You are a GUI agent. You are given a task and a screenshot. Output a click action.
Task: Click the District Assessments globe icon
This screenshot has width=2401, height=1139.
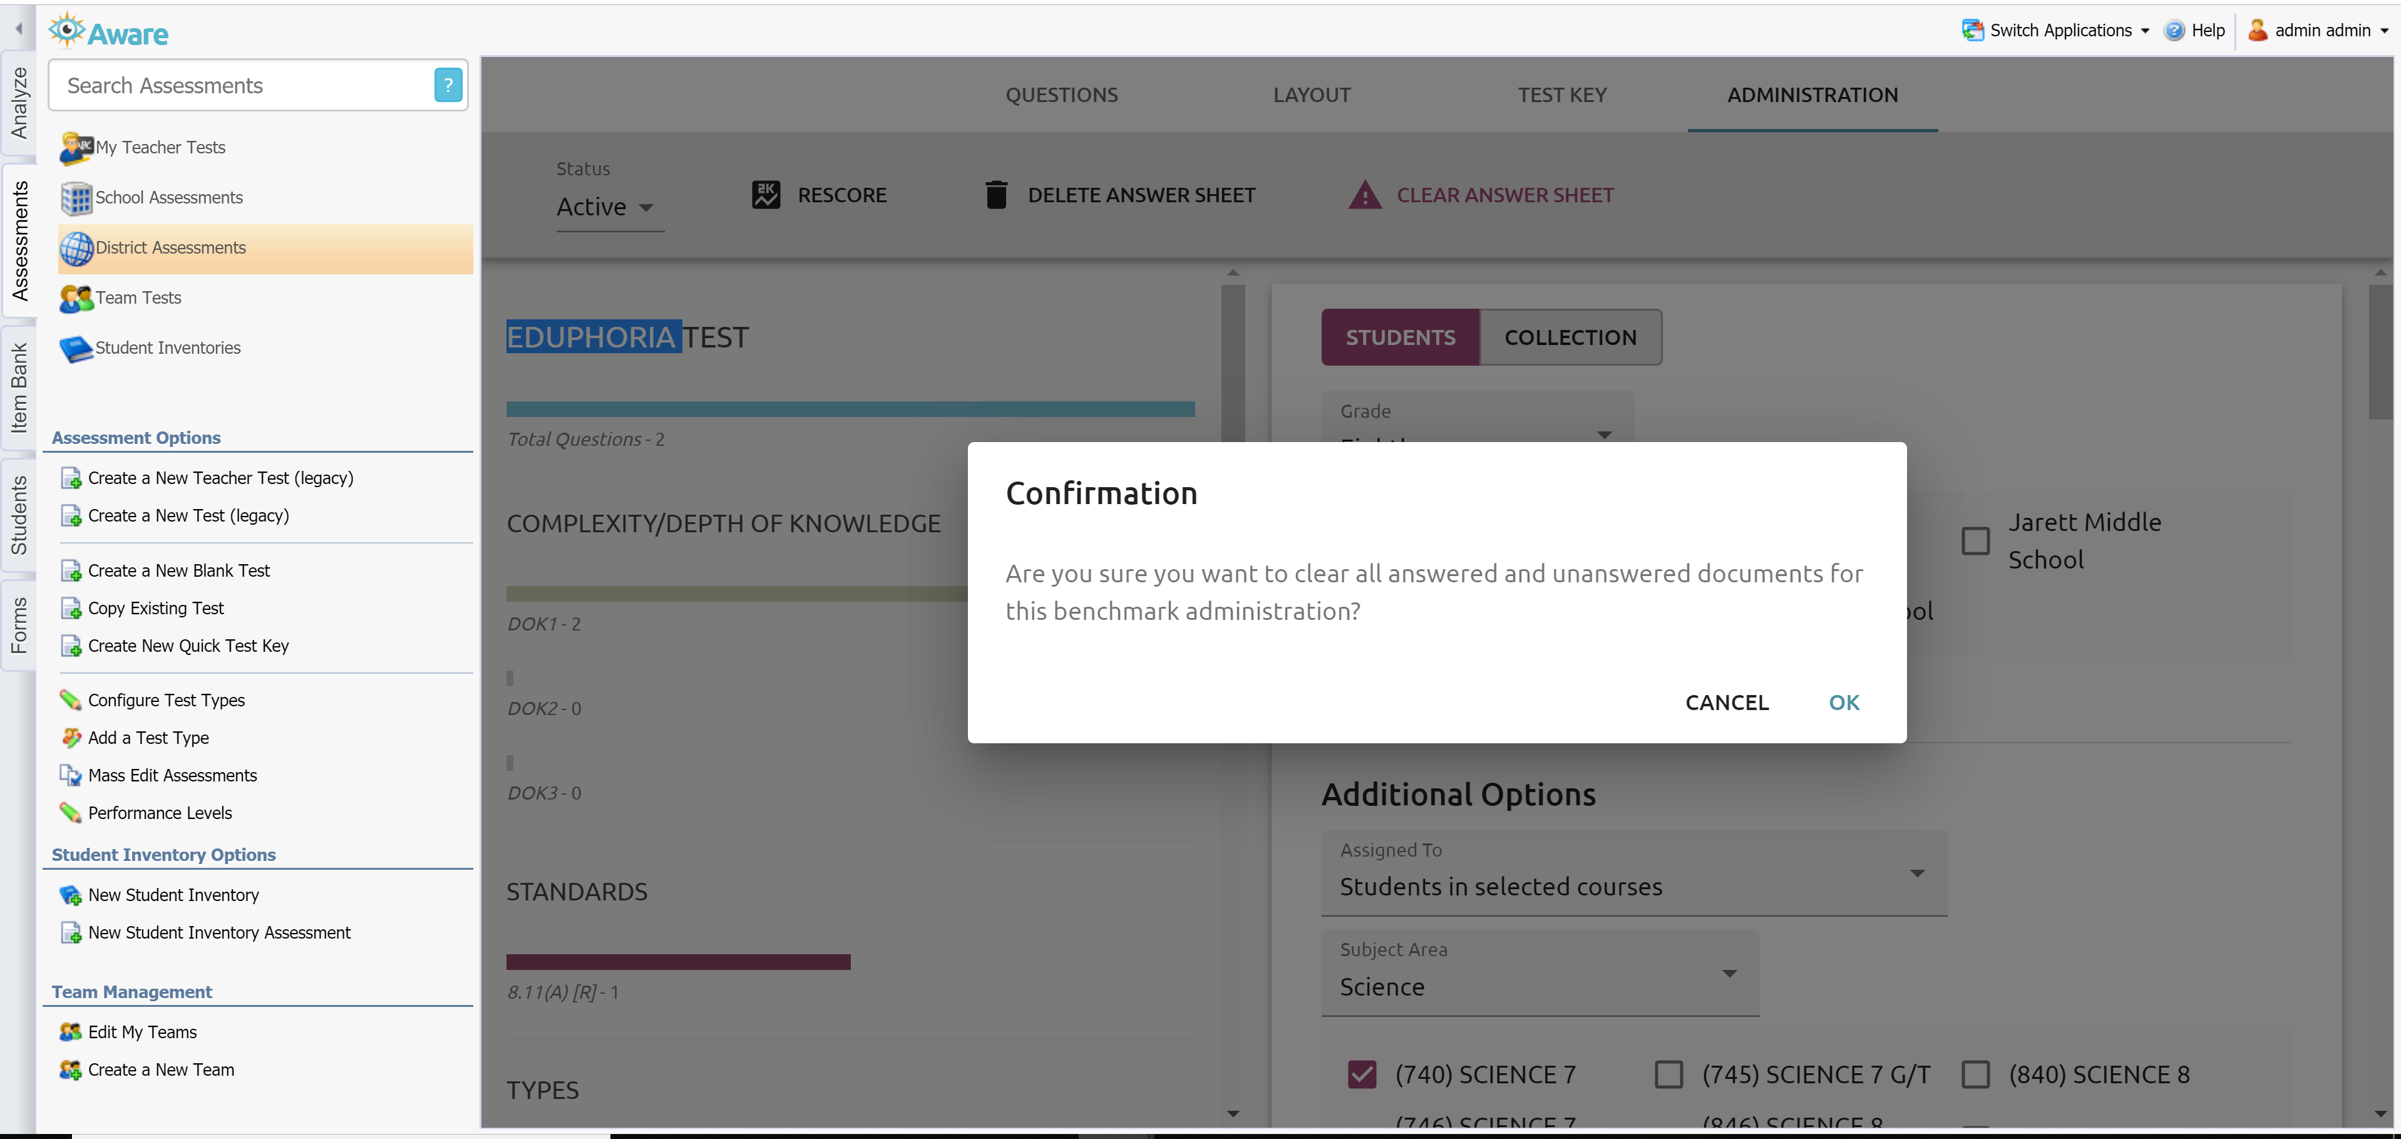pyautogui.click(x=76, y=248)
